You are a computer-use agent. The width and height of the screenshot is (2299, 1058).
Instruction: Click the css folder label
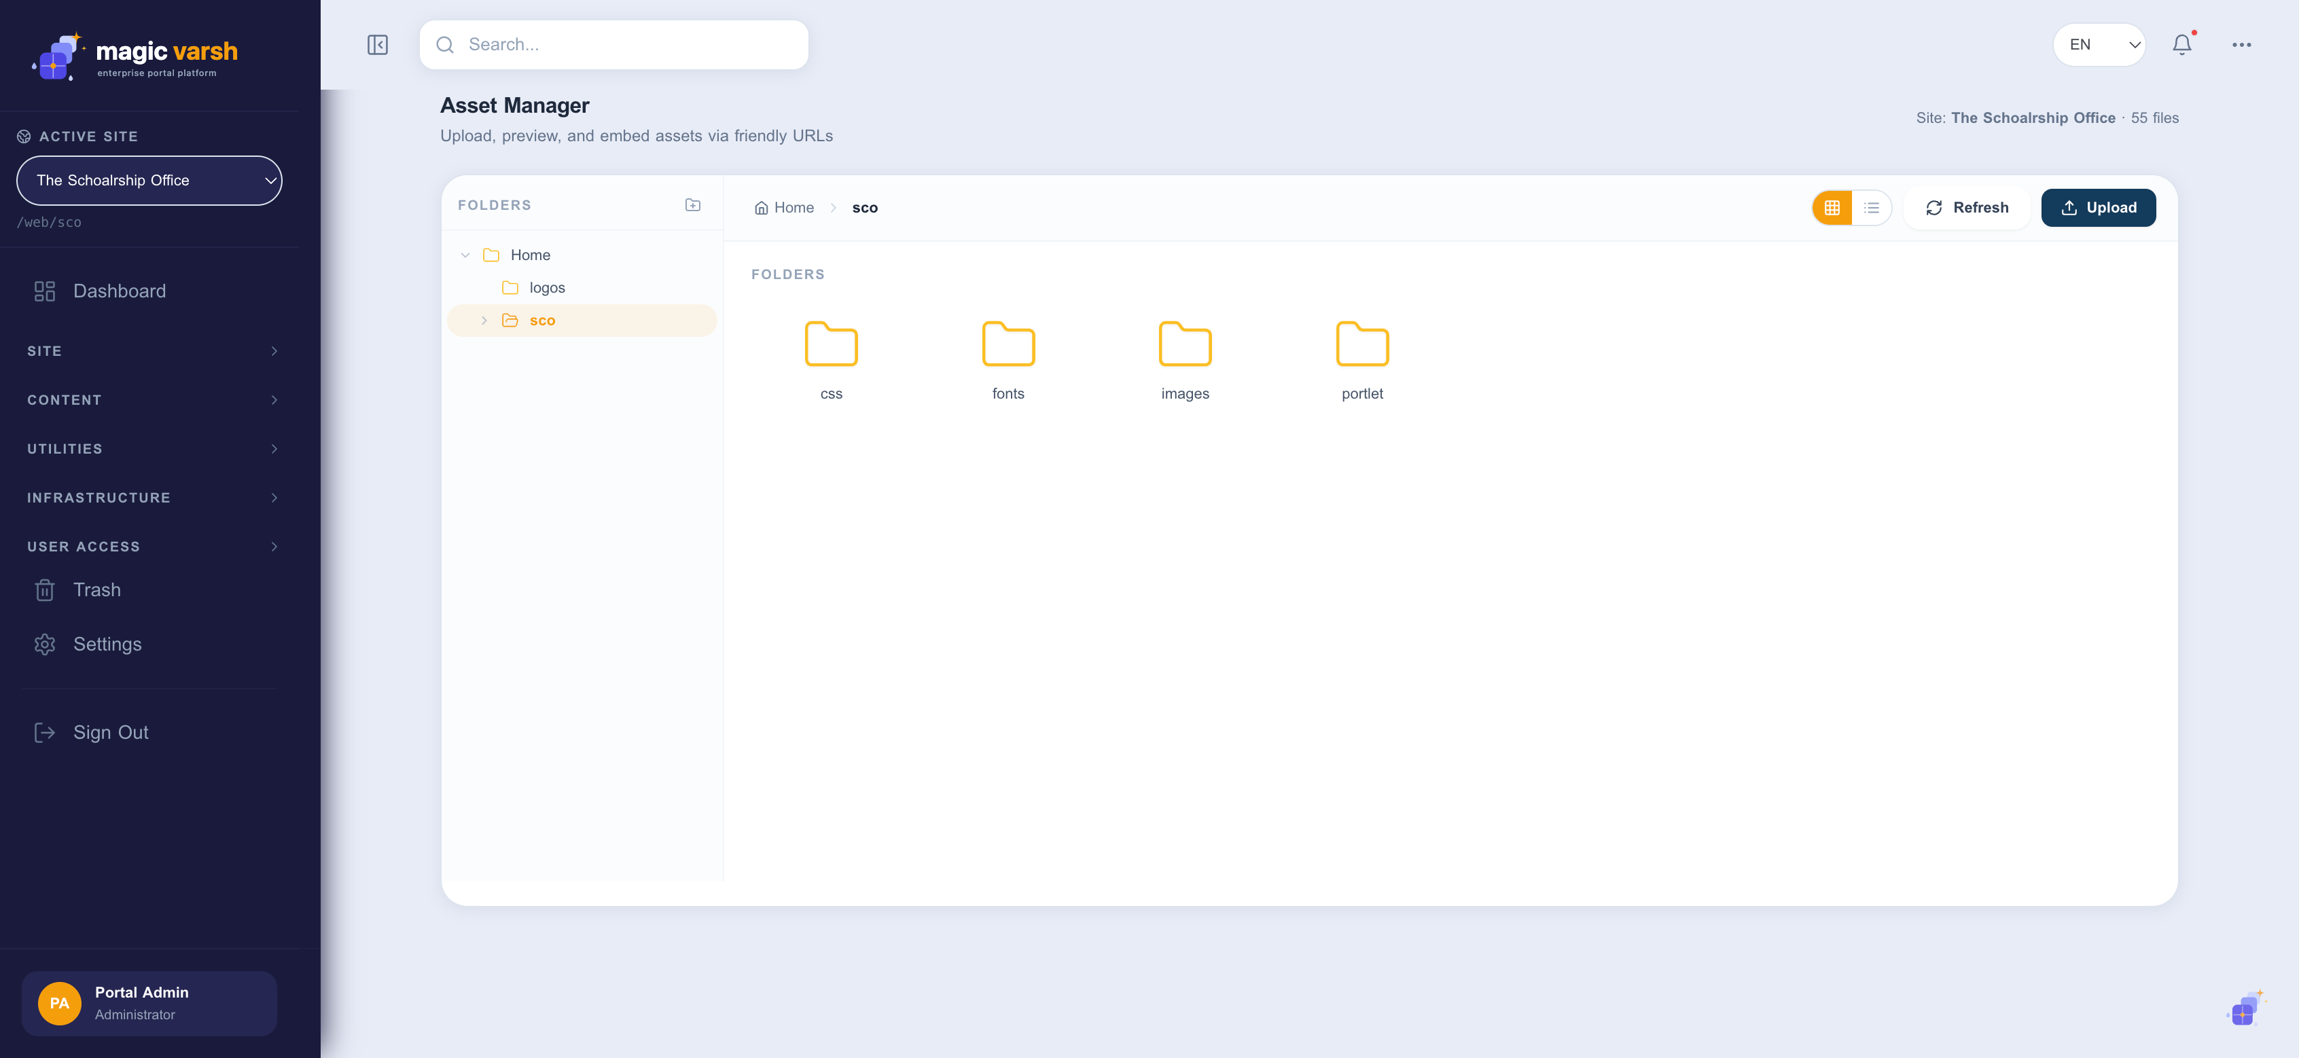tap(831, 393)
